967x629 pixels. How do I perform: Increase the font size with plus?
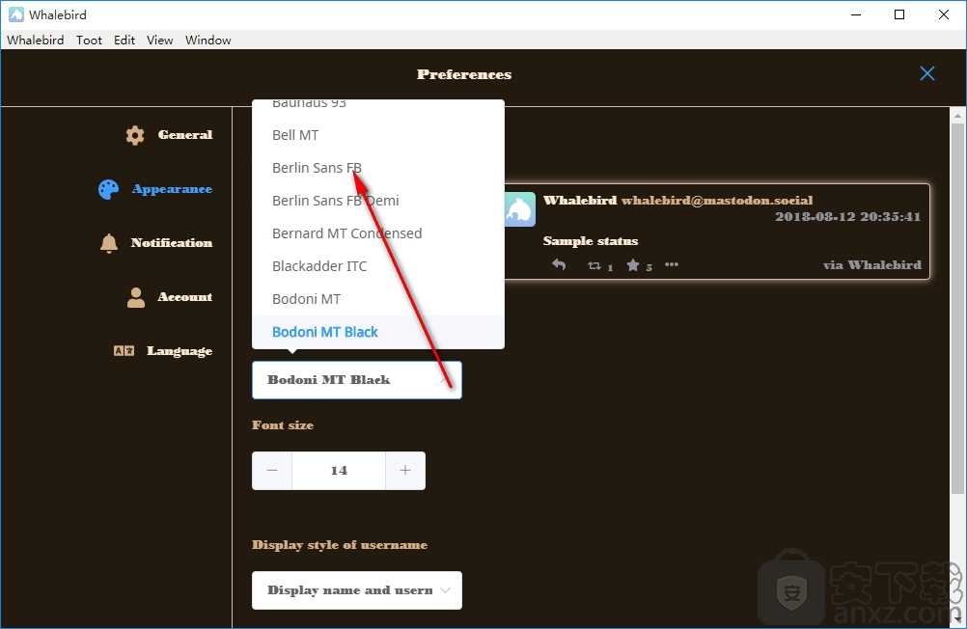click(405, 471)
